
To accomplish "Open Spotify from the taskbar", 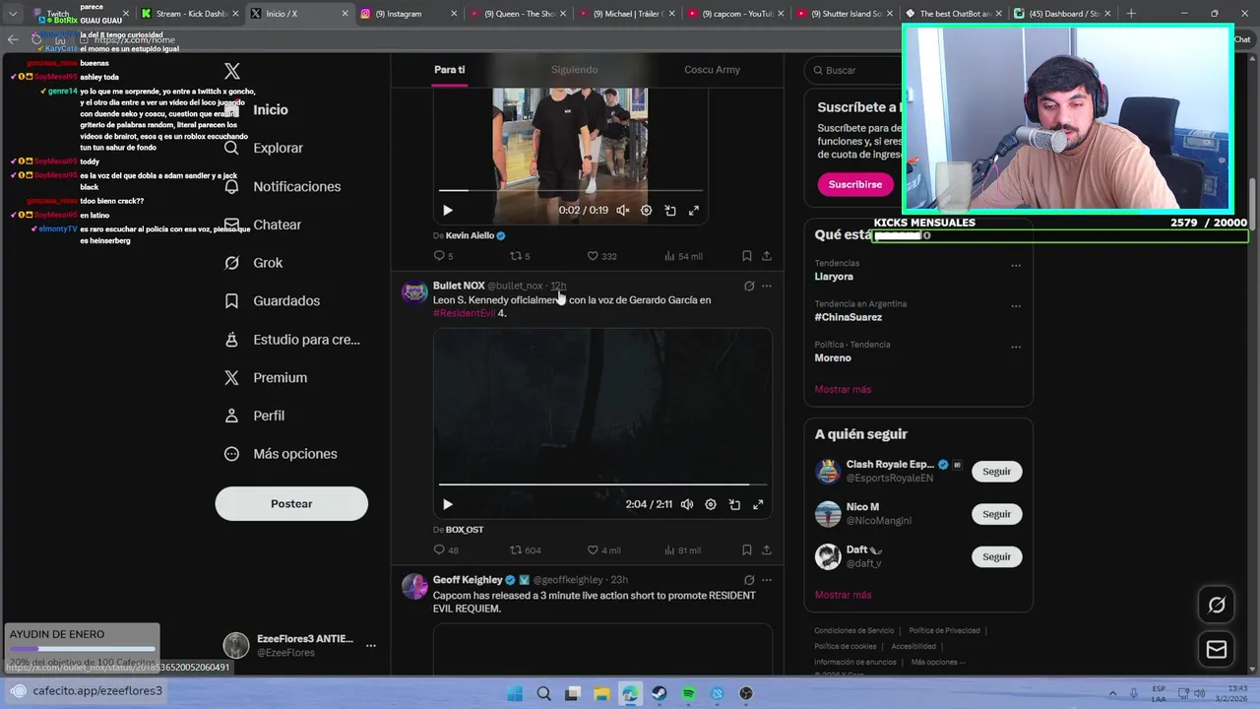I will point(688,693).
